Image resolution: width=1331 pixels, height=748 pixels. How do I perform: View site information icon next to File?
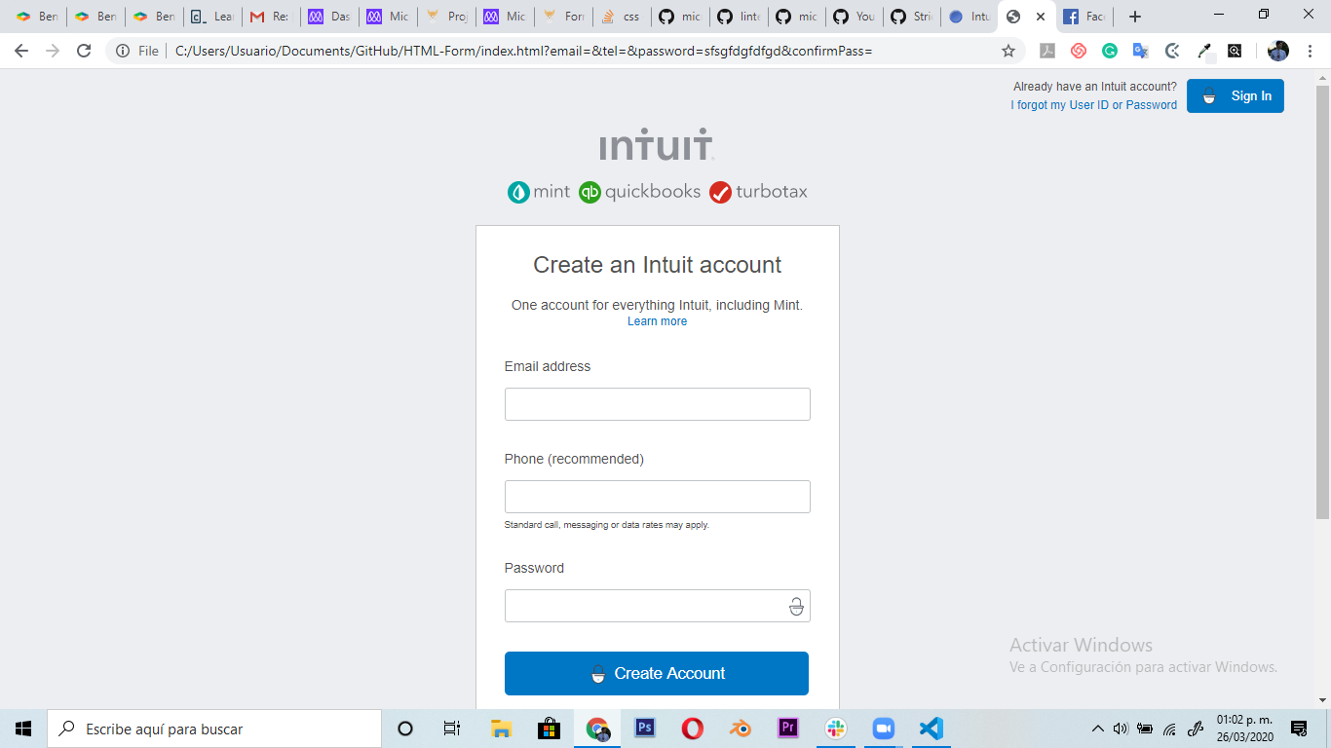(123, 51)
